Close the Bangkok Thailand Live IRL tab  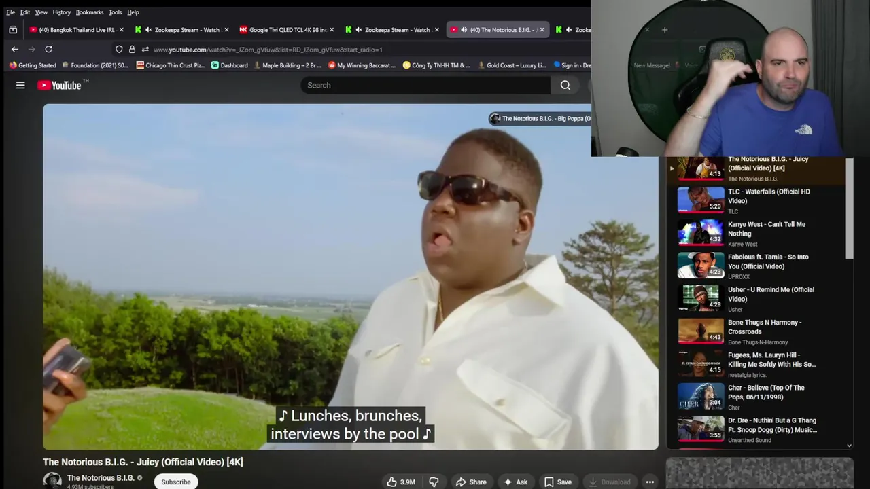click(122, 30)
